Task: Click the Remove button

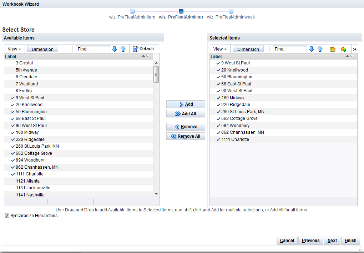Action: (x=186, y=127)
